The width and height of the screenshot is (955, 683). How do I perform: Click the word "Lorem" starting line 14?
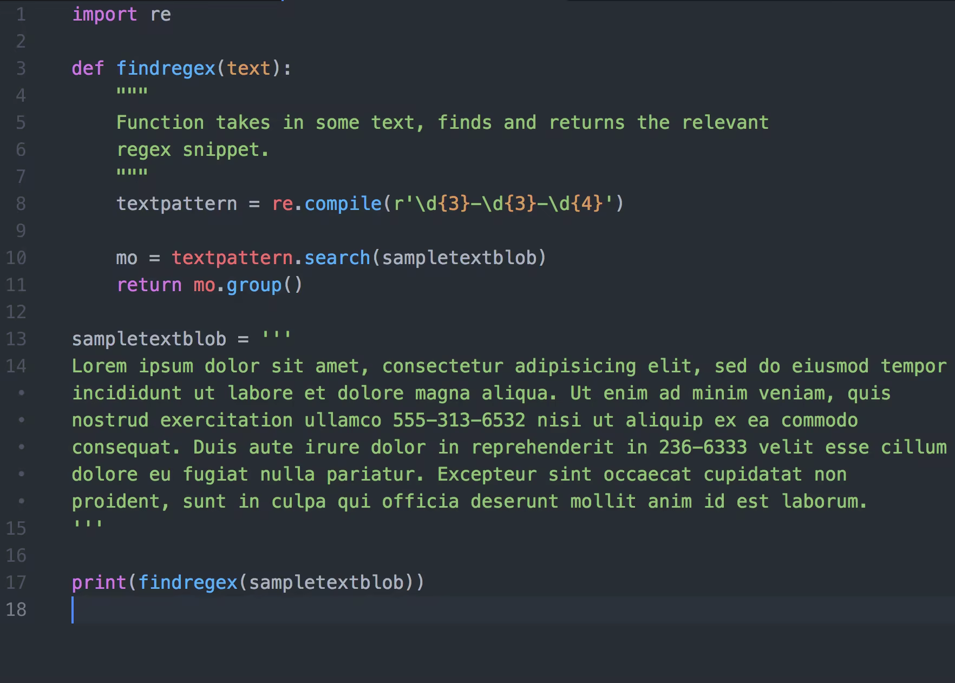99,366
